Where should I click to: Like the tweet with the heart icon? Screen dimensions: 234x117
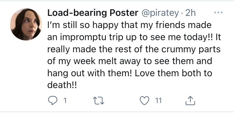click(x=144, y=101)
